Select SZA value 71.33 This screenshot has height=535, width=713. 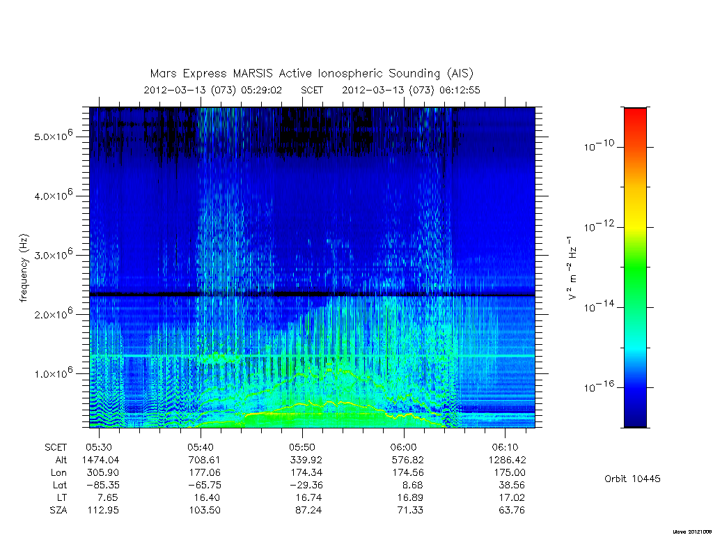[x=410, y=511]
